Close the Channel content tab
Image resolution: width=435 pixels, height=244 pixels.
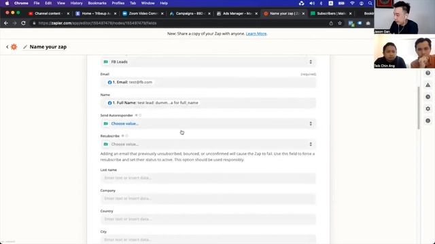point(68,14)
